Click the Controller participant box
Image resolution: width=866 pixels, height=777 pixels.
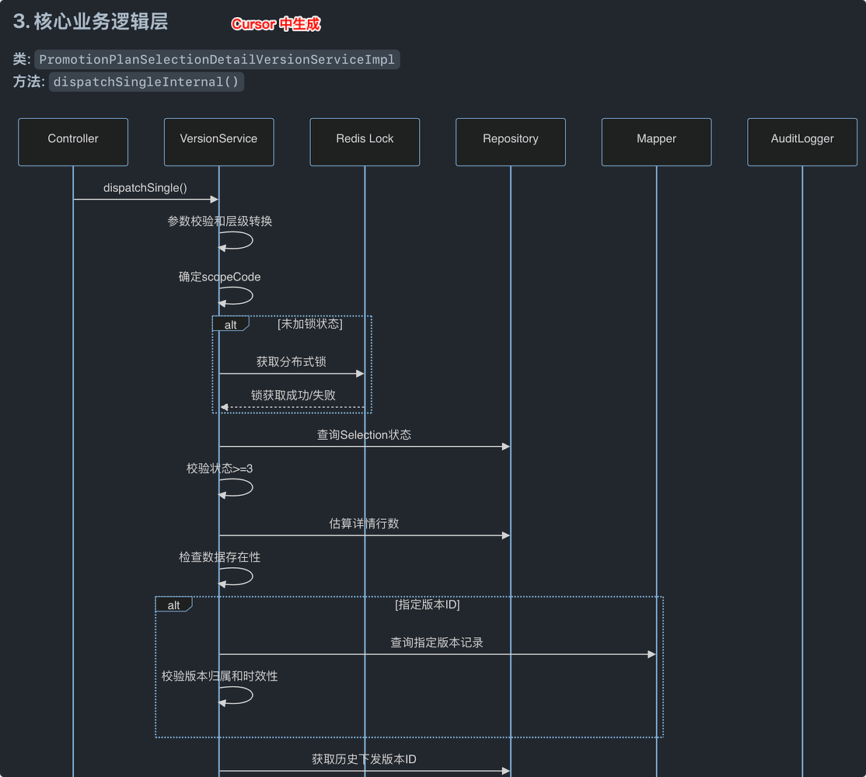click(73, 142)
